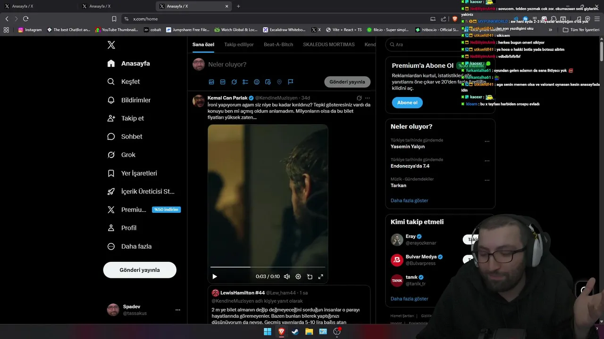Open File Explorer from taskbar

pos(309,331)
